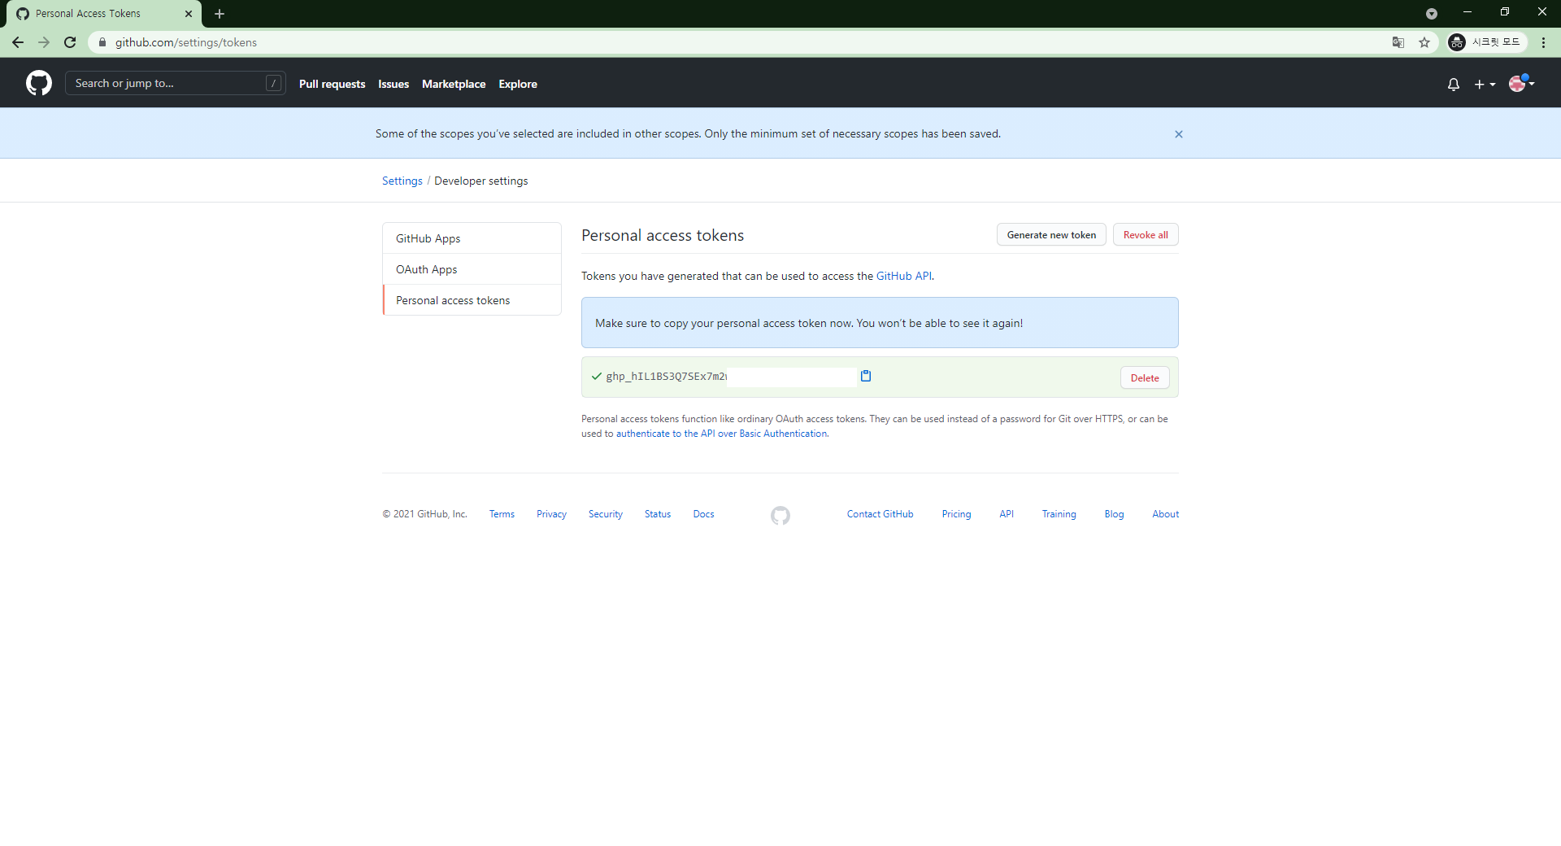Click Generate new token button
The width and height of the screenshot is (1561, 846).
1051,235
